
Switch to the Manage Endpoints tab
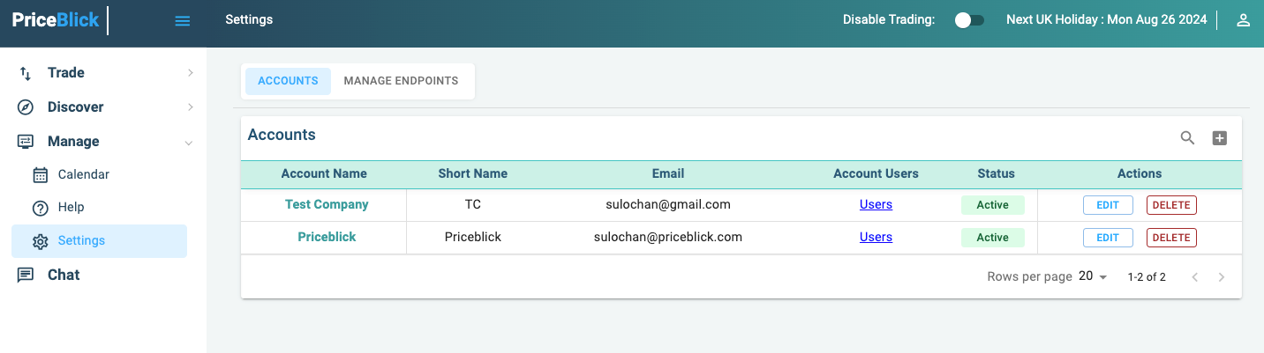click(401, 81)
